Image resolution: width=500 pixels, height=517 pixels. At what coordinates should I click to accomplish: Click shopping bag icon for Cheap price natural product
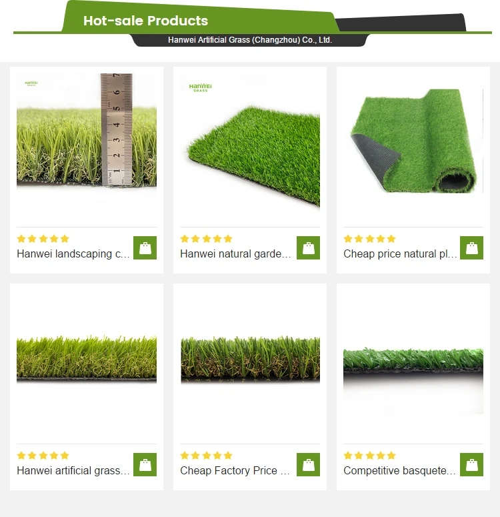coord(471,247)
